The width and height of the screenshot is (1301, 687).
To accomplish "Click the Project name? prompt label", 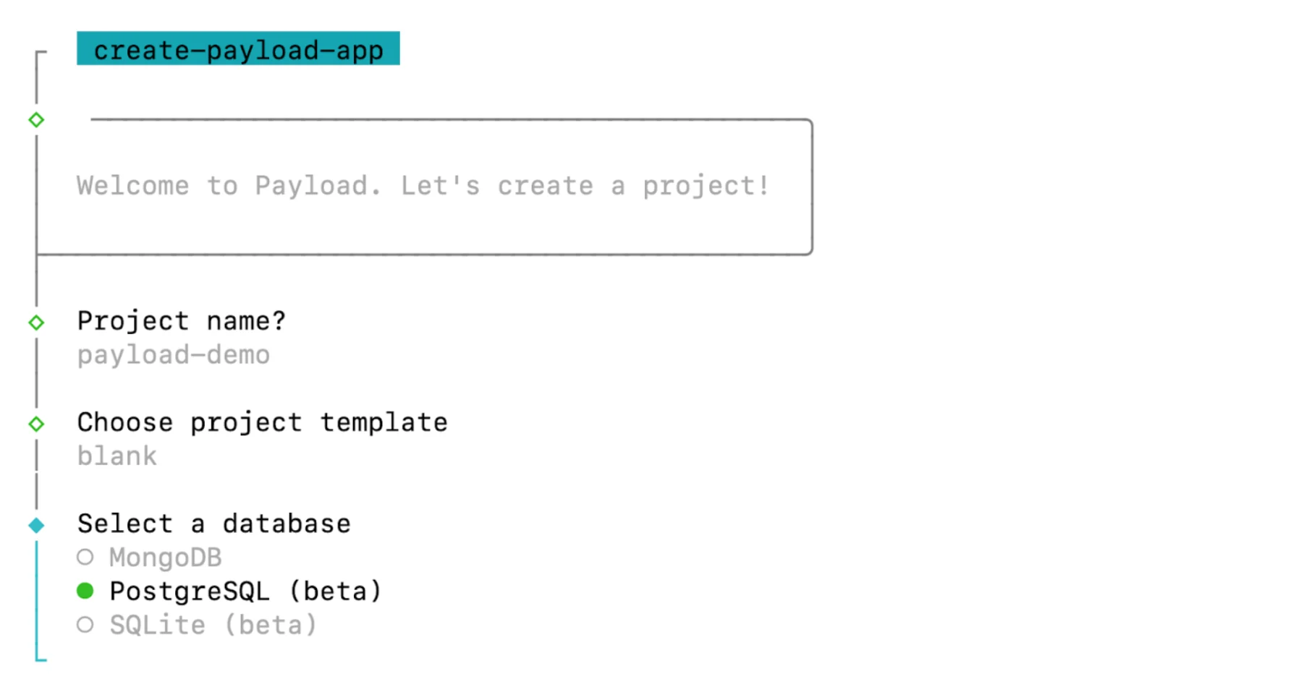I will coord(182,321).
